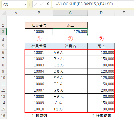
Task: Select row 16 header
Action: click(3, 116)
